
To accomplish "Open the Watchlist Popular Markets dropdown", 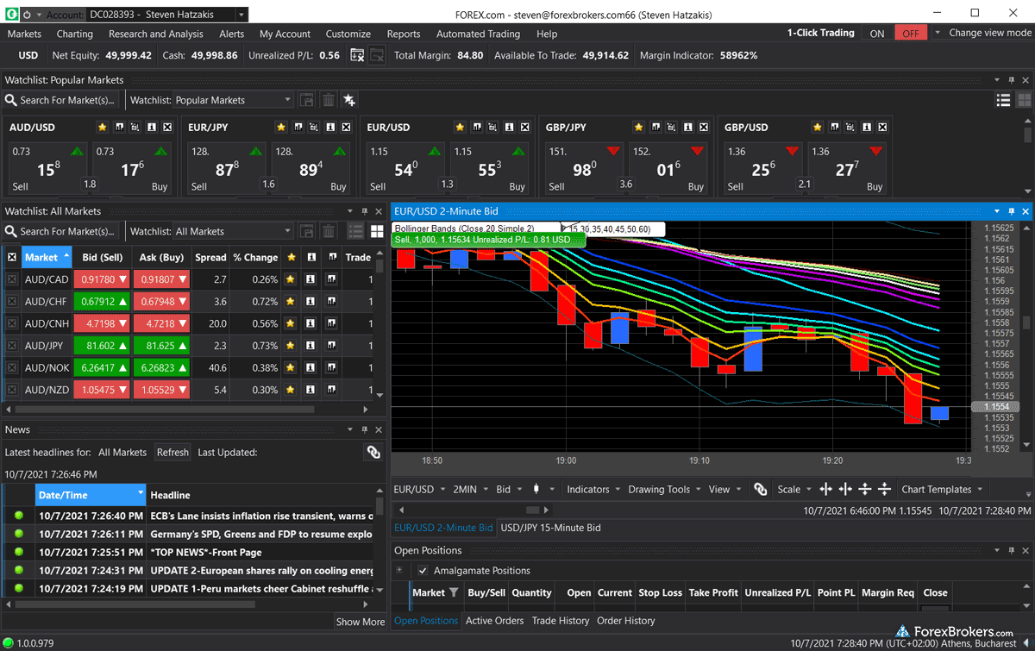I will point(233,99).
